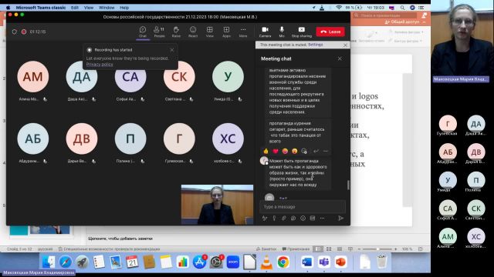The height and width of the screenshot is (277, 494).
Task: Show the People participants list
Action: click(x=159, y=32)
